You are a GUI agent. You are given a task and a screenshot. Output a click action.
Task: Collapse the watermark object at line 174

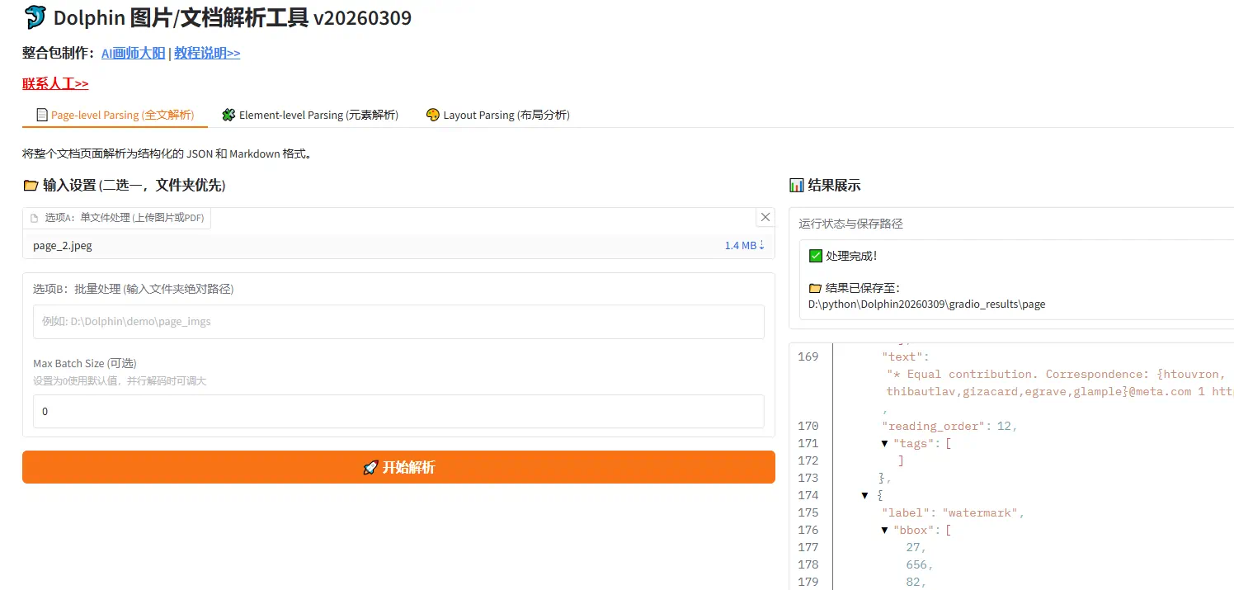864,495
